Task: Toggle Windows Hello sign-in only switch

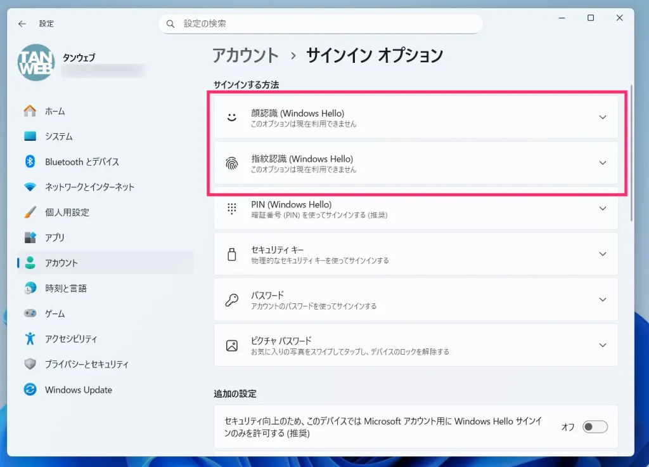Action: click(x=594, y=427)
